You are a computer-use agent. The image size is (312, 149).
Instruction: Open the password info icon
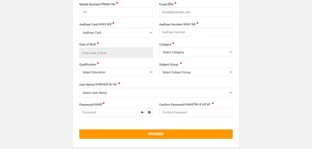pos(149,112)
